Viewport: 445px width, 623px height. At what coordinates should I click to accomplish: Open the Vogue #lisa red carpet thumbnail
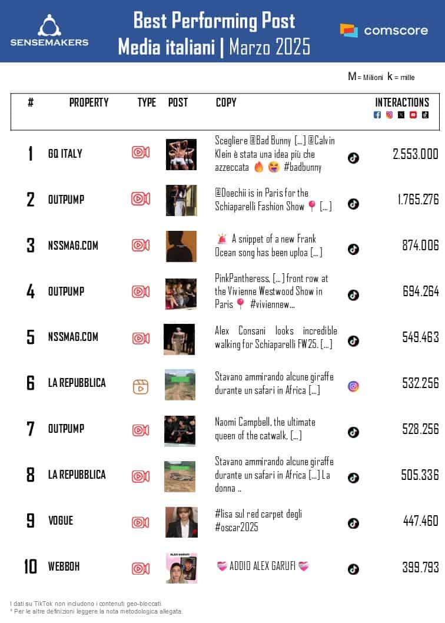pos(181,522)
